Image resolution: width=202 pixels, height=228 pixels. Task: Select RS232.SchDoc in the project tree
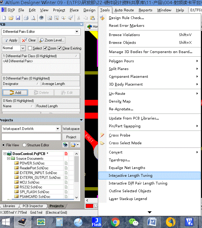pos(31,187)
